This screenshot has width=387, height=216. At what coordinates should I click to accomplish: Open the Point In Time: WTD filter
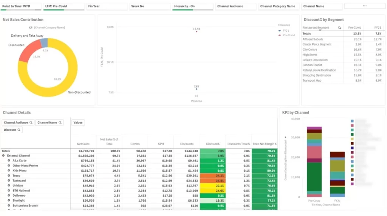pyautogui.click(x=21, y=6)
